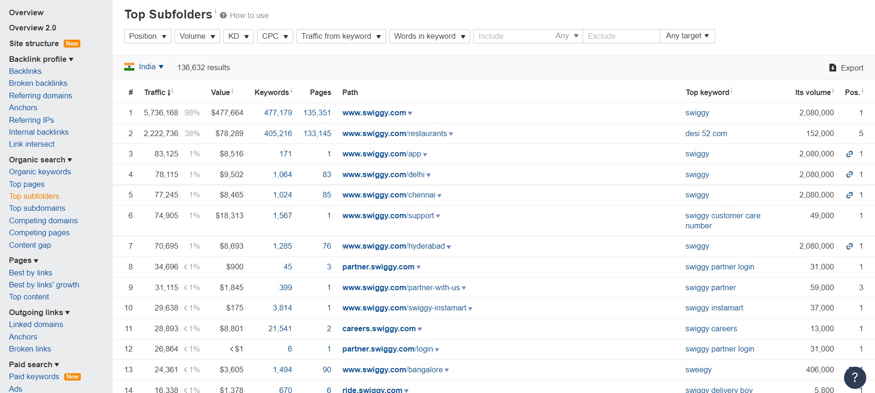This screenshot has height=393, width=875.
Task: Open the KD filter dropdown
Action: click(x=239, y=36)
